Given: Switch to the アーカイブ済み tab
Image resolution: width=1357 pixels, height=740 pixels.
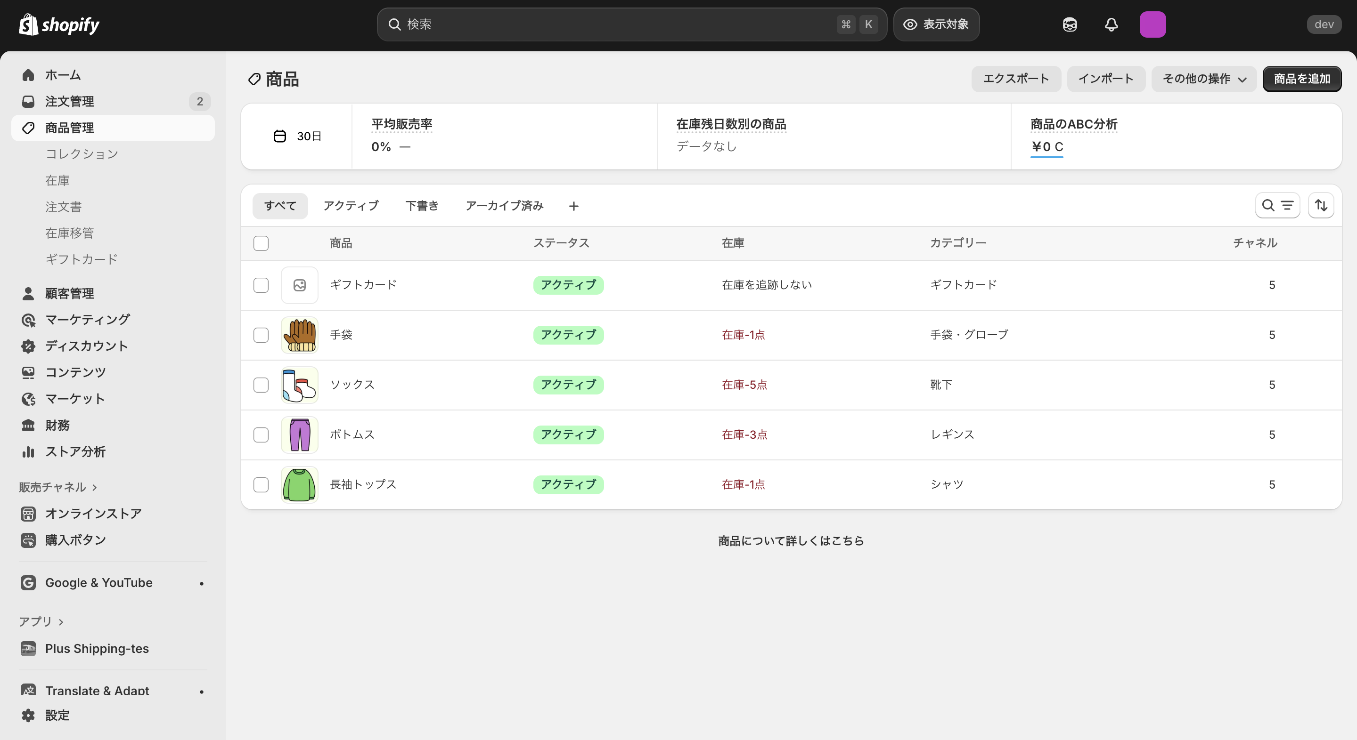Looking at the screenshot, I should tap(504, 206).
